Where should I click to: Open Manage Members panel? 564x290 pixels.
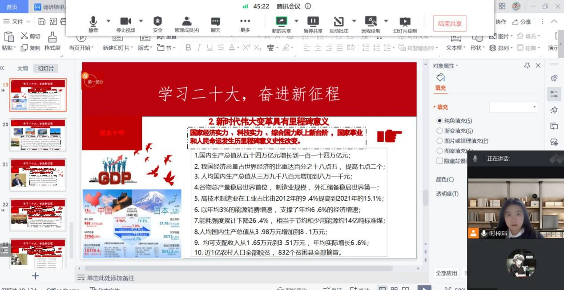[x=187, y=24]
